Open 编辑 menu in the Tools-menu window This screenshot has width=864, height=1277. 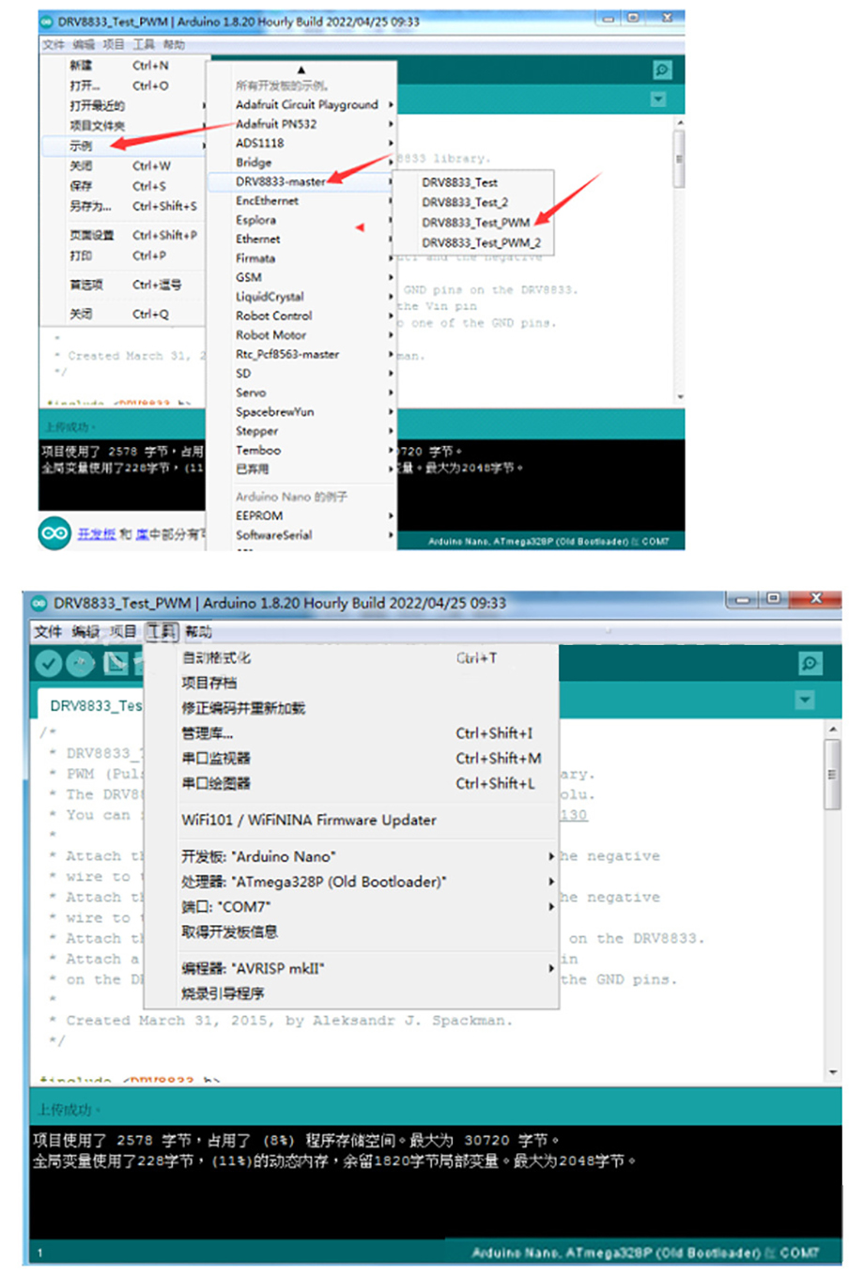coord(85,632)
